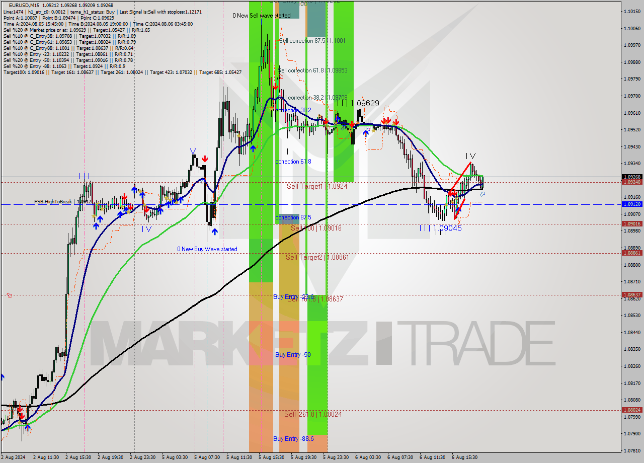Click the '6 Aug 03:30' time axis label

(368, 457)
